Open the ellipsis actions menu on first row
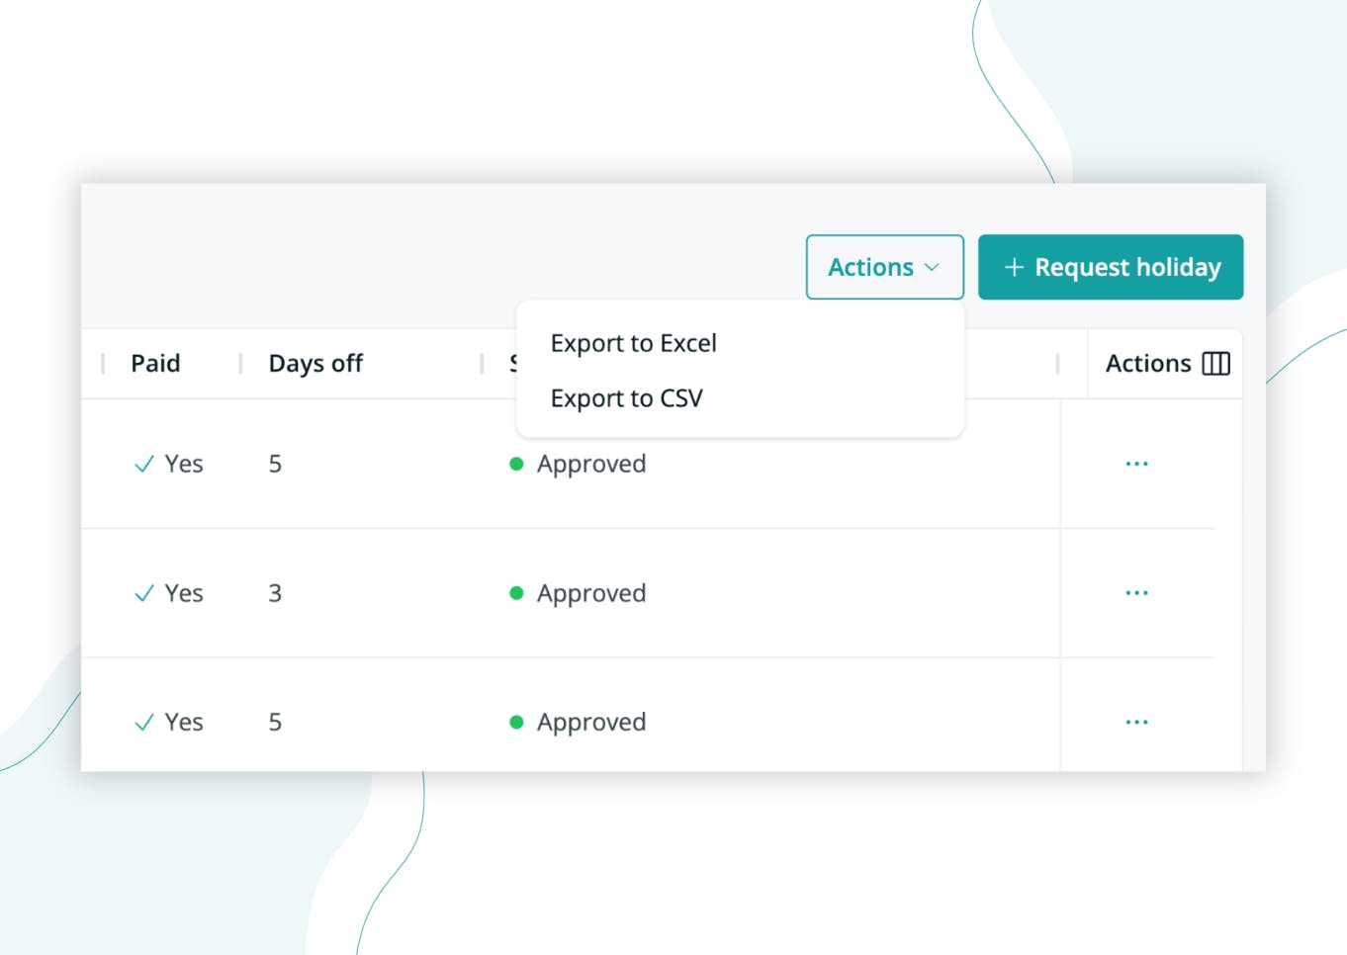The width and height of the screenshot is (1347, 955). point(1136,464)
